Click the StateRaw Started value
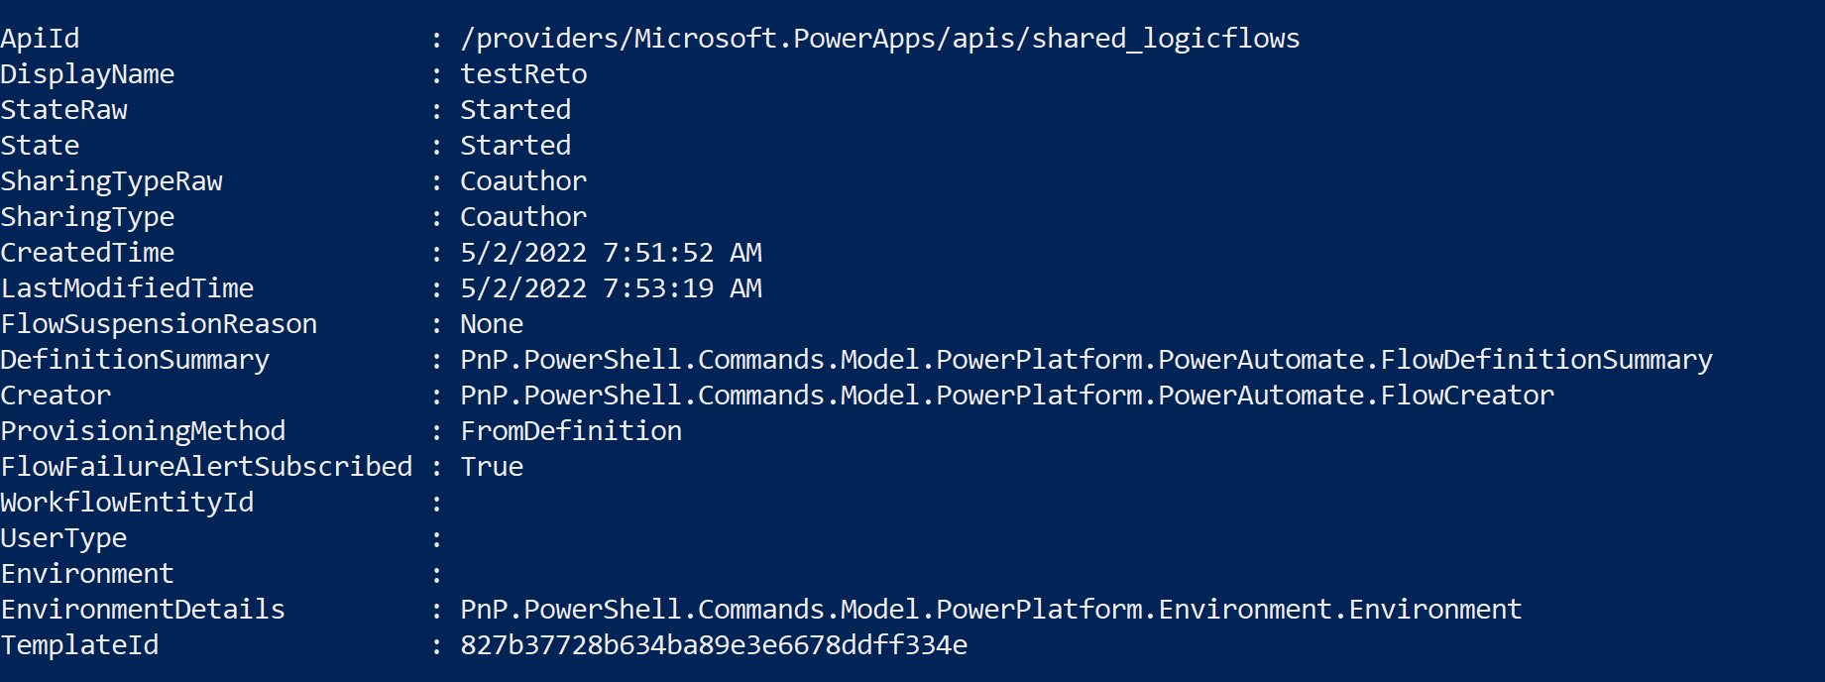 (x=515, y=110)
